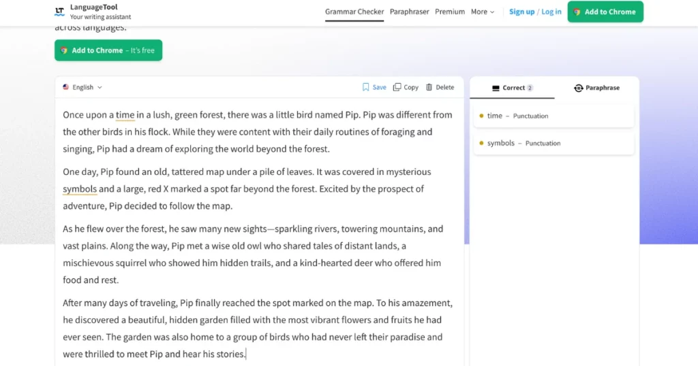The height and width of the screenshot is (366, 698).
Task: Open the Premium nav link
Action: [450, 12]
